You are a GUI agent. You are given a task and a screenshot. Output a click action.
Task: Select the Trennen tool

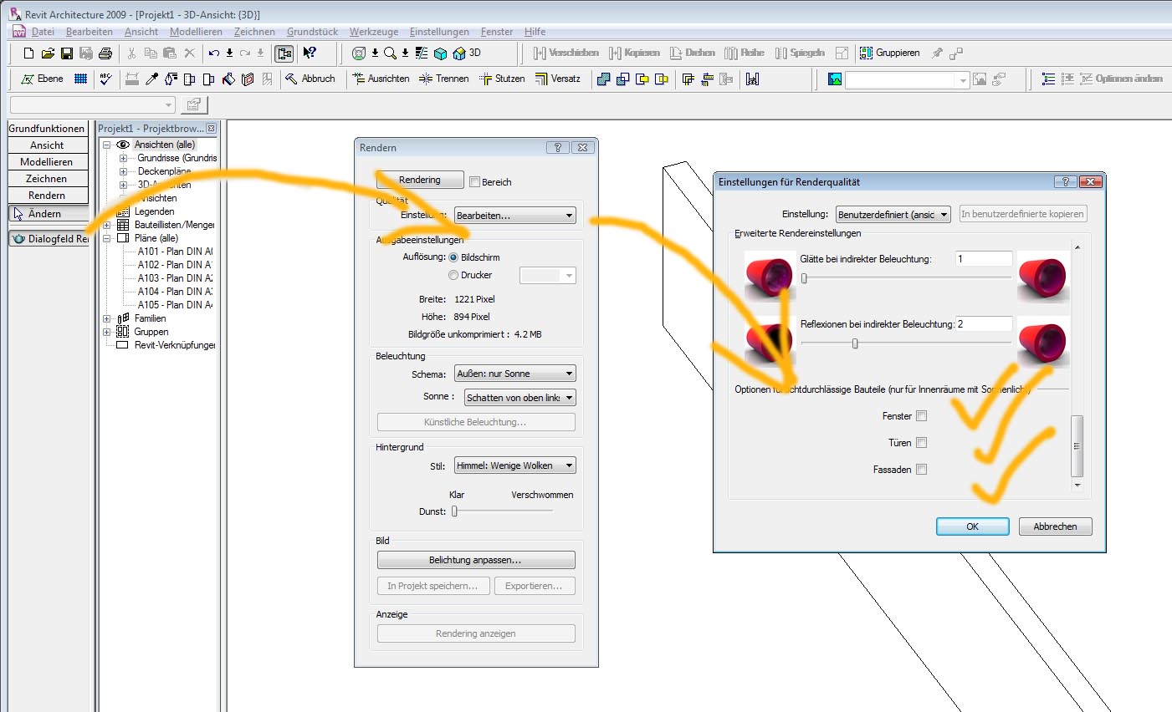point(444,79)
